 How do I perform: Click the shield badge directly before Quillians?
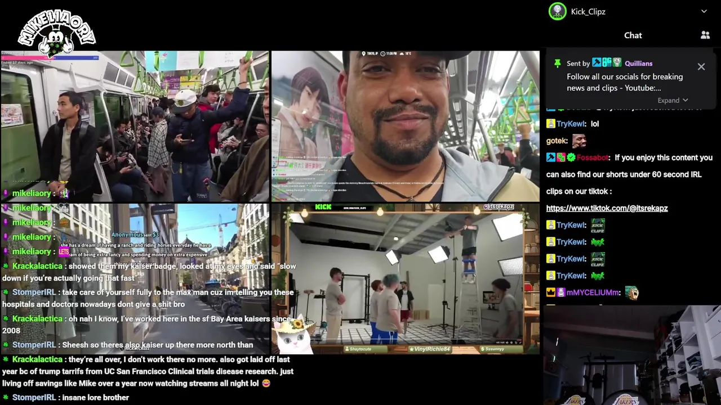pos(617,63)
